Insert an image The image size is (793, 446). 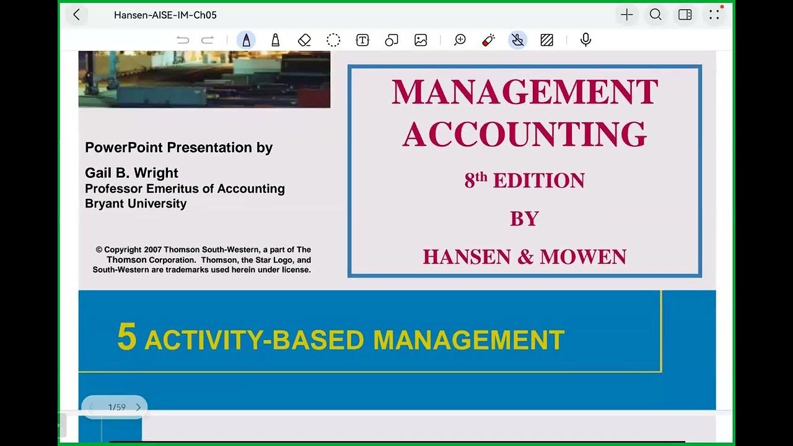pos(421,40)
